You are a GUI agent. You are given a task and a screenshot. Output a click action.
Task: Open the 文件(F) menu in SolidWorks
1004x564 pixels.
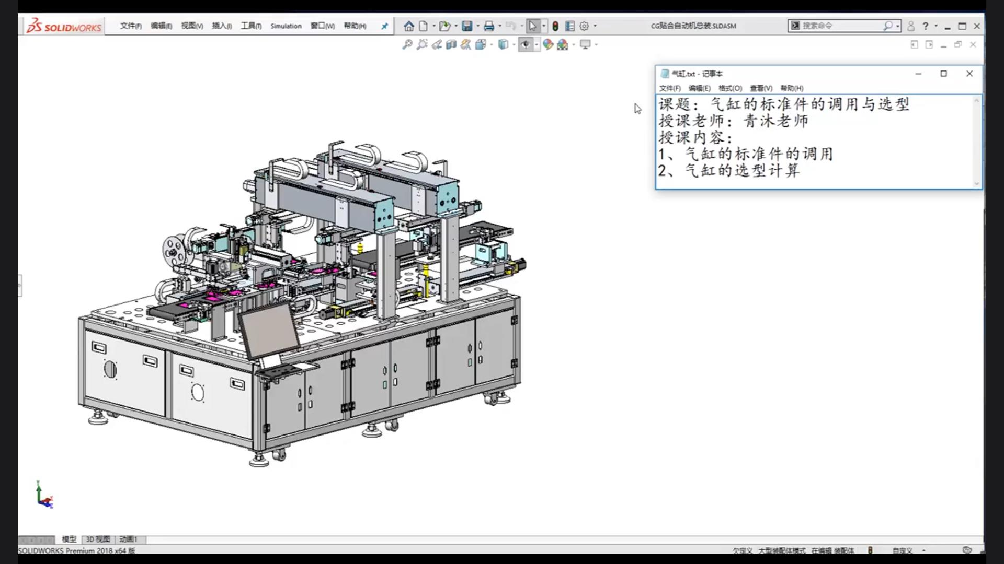pyautogui.click(x=131, y=26)
